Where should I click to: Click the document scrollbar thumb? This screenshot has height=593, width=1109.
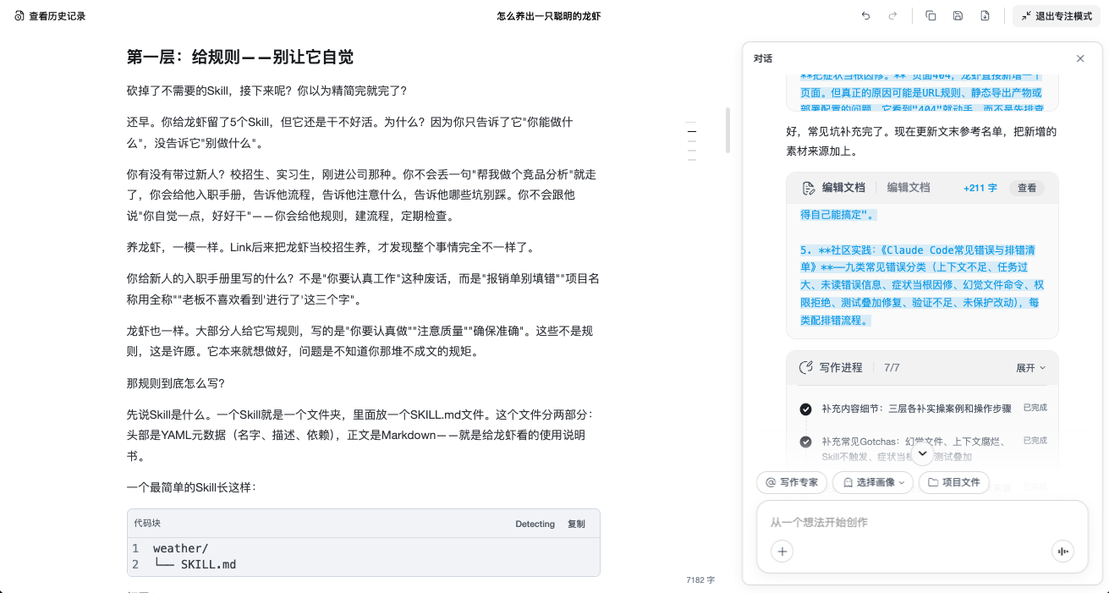coord(727,130)
